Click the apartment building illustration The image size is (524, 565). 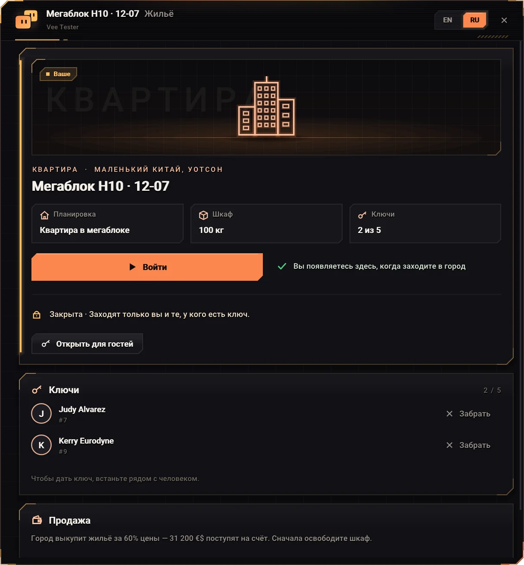click(266, 107)
